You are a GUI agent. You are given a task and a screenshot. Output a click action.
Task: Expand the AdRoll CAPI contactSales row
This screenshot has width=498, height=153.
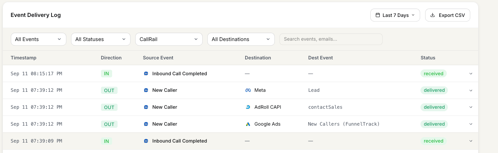[x=471, y=107]
